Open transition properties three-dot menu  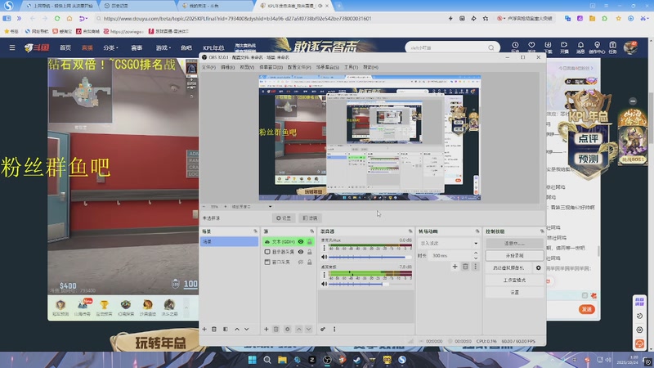pos(475,267)
